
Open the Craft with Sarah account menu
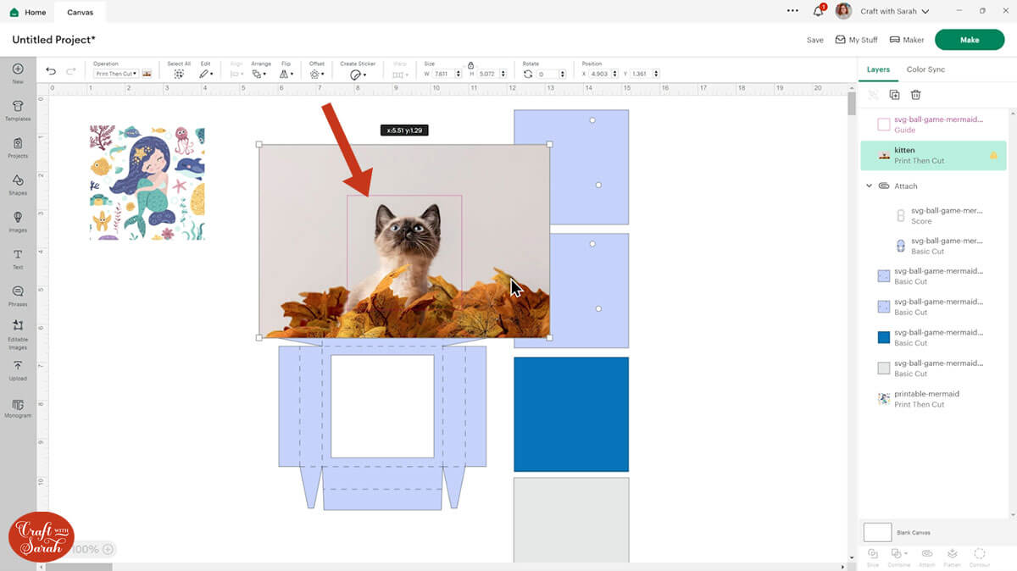(894, 12)
